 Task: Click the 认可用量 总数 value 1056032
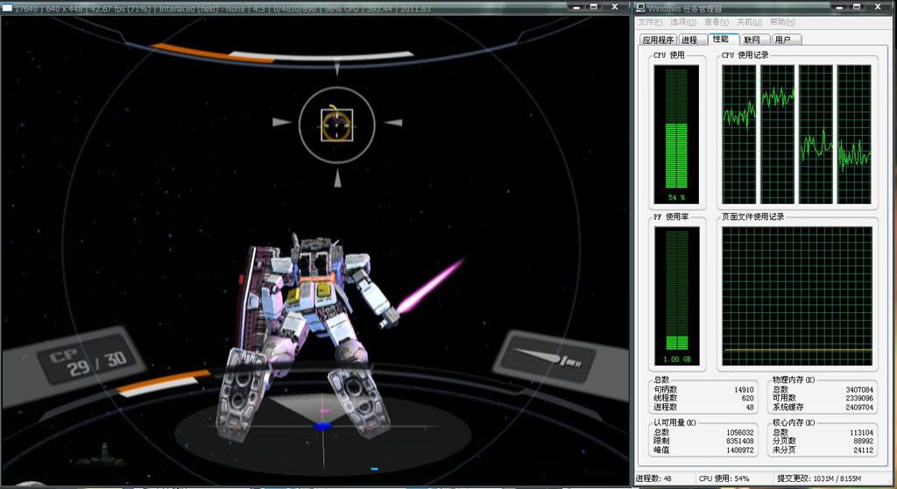(739, 432)
